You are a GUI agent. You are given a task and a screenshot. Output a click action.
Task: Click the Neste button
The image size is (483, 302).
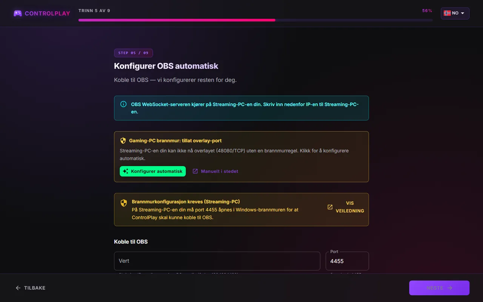pos(439,288)
